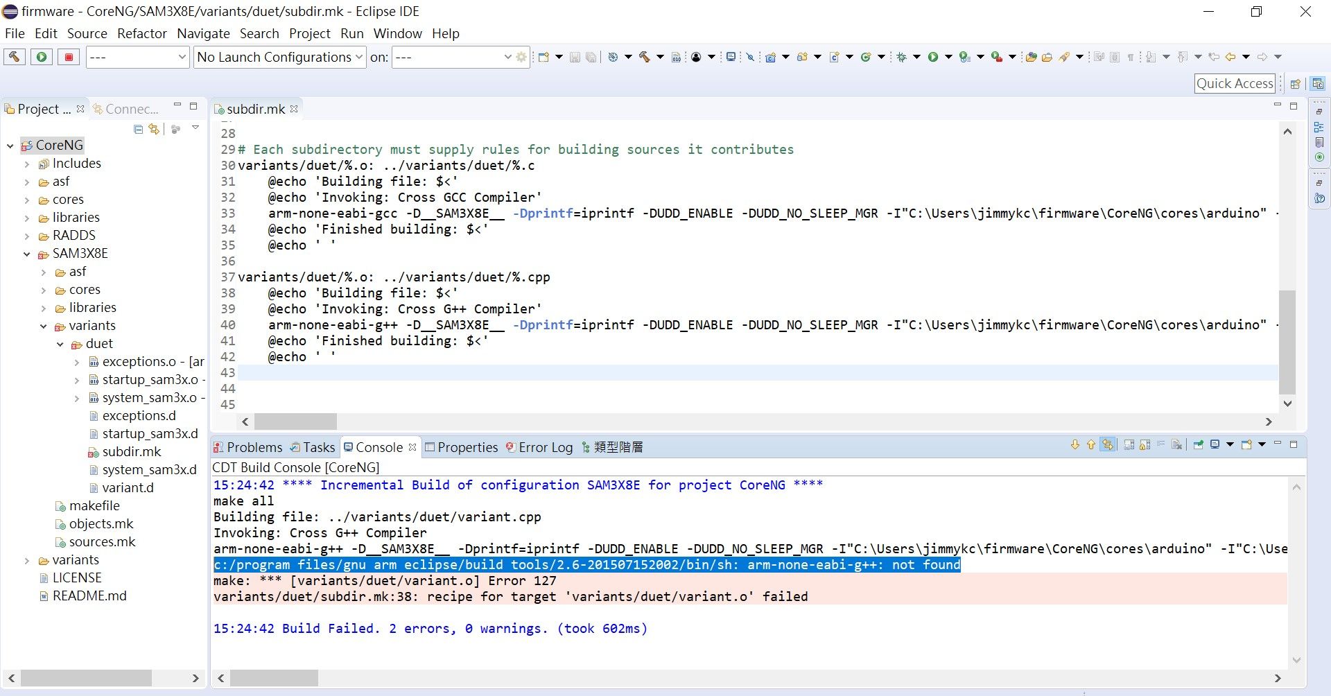Open launch configuration settings gear
This screenshot has height=696, width=1331.
[522, 57]
